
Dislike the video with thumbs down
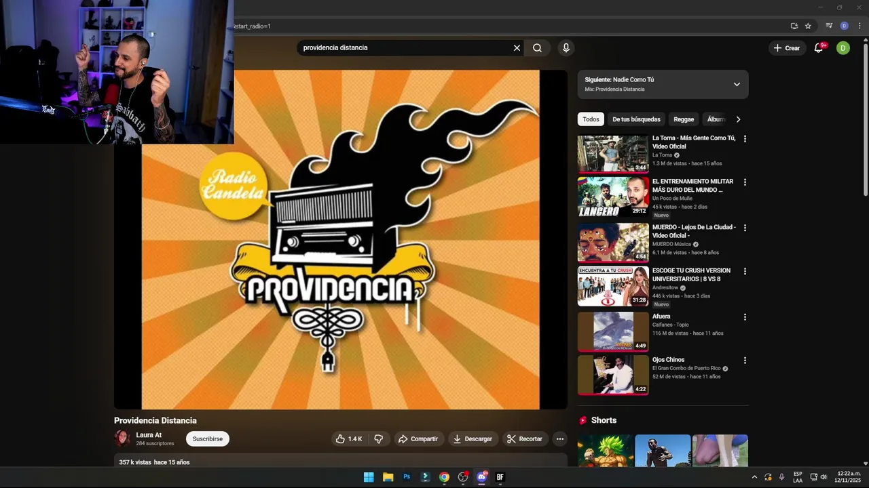click(379, 439)
